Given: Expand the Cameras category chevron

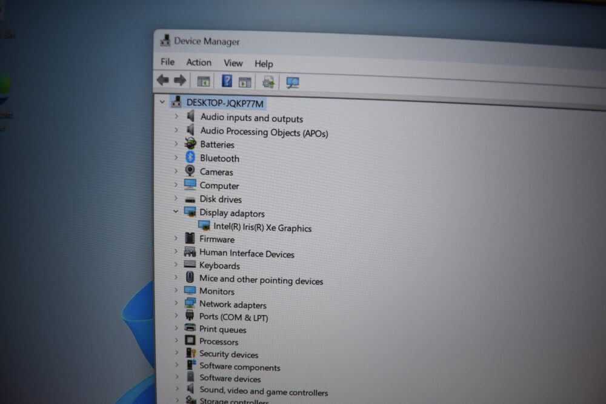Looking at the screenshot, I should [x=176, y=171].
